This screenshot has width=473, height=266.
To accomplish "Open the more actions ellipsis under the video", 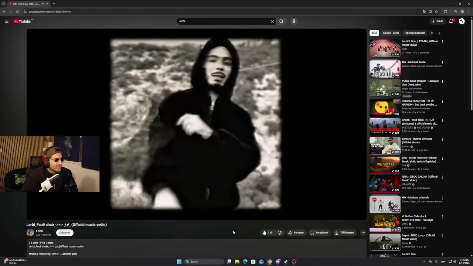I will 363,233.
